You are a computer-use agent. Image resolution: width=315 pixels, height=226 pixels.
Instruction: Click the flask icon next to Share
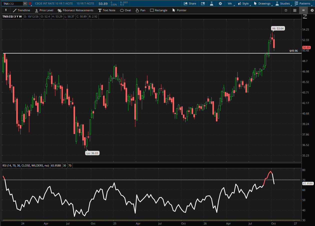click(x=211, y=3)
